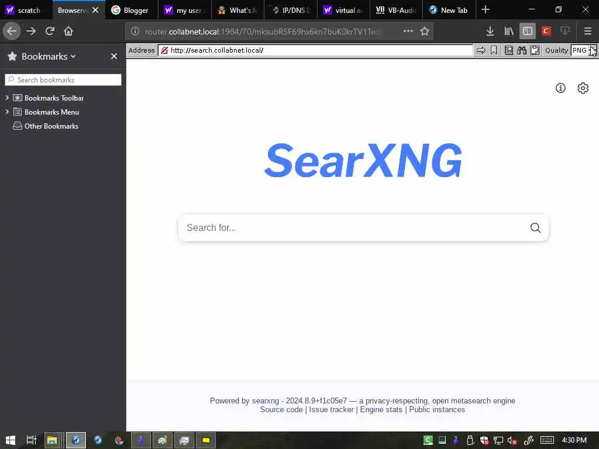Select Bookmarks Menu tree item label

pos(51,112)
